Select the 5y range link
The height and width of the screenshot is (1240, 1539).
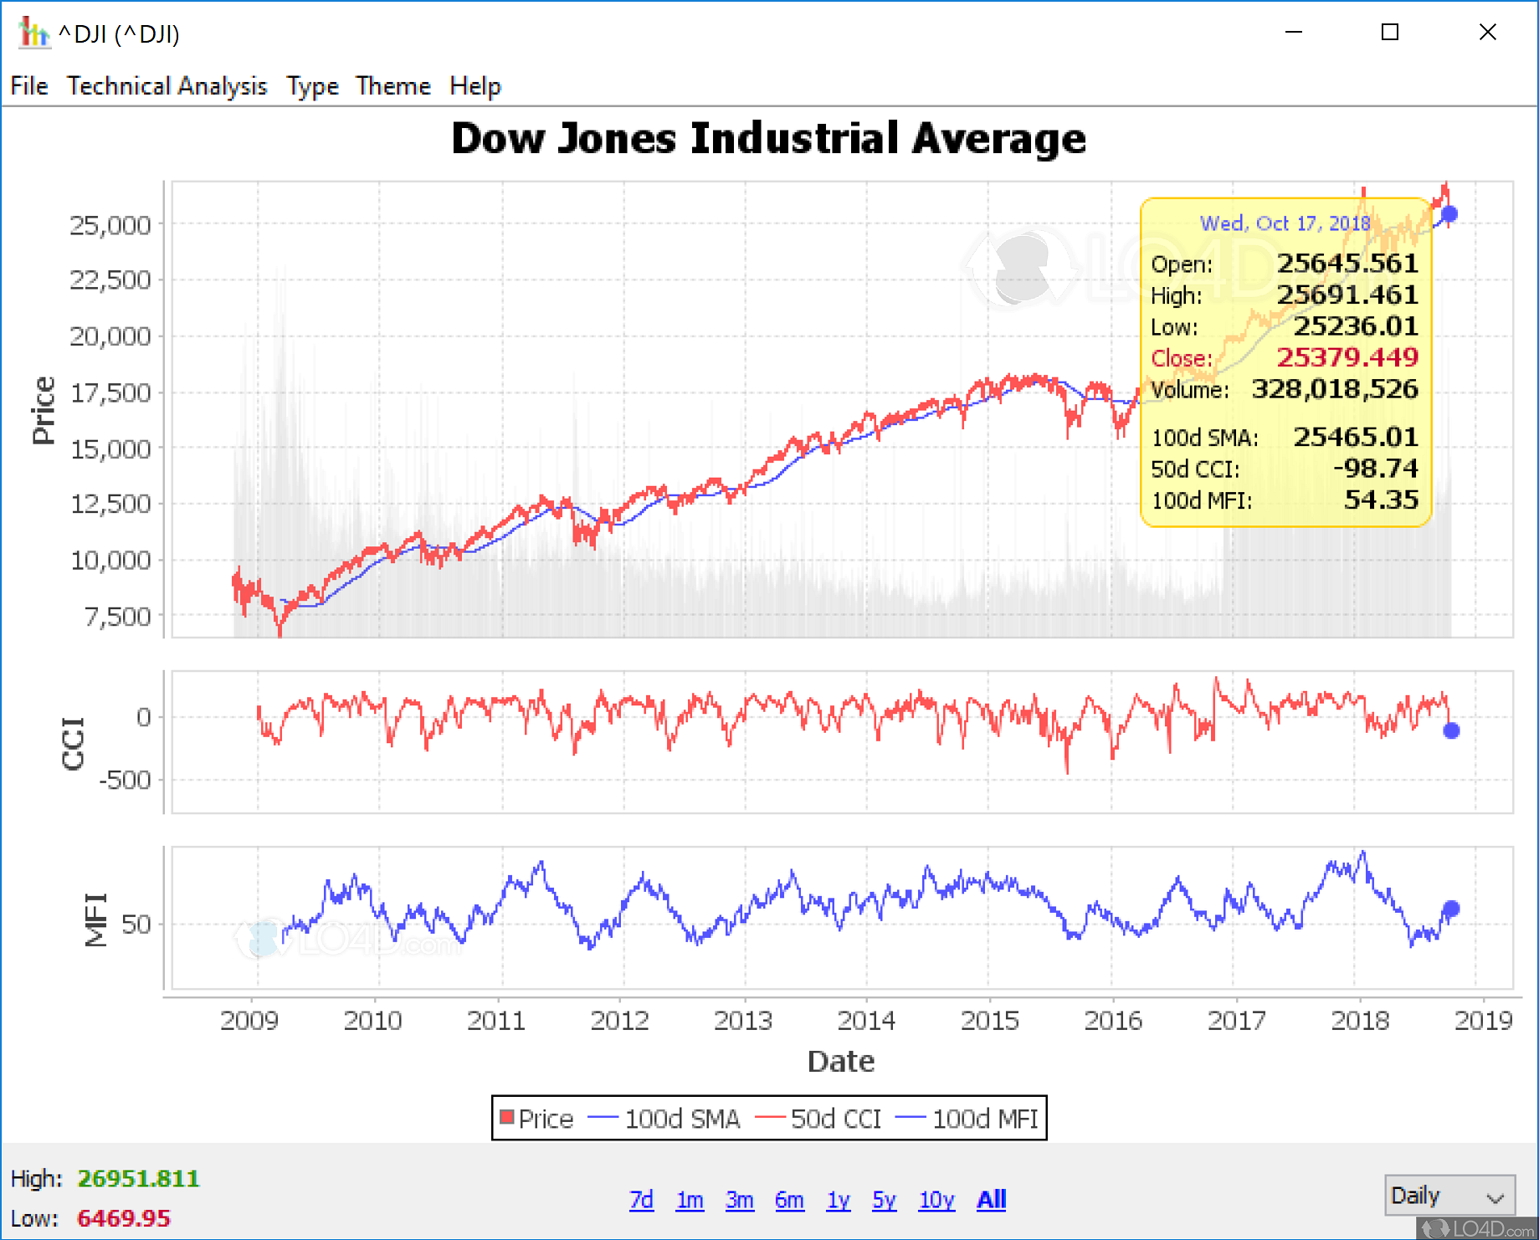coord(884,1200)
